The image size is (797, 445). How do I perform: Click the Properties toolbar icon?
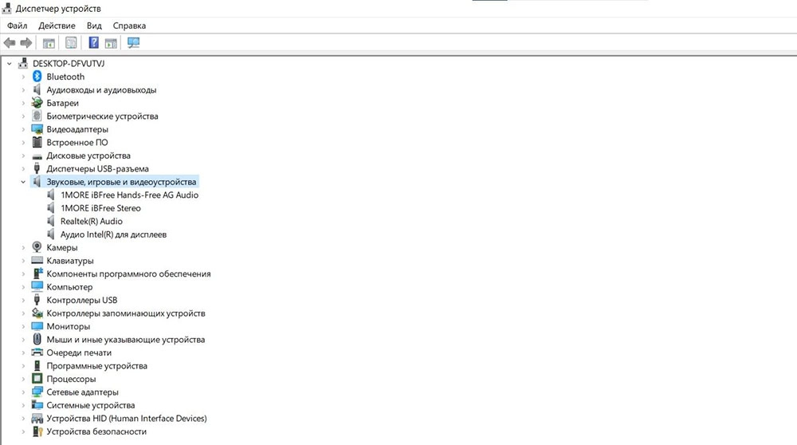pyautogui.click(x=71, y=42)
